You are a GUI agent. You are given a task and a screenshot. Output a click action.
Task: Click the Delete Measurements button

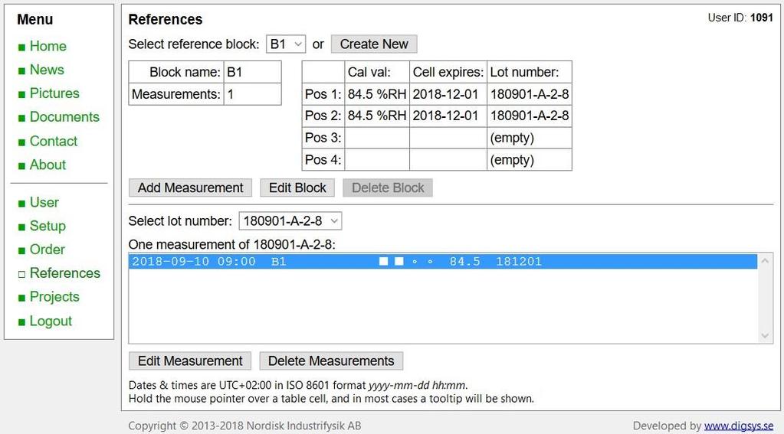click(331, 361)
